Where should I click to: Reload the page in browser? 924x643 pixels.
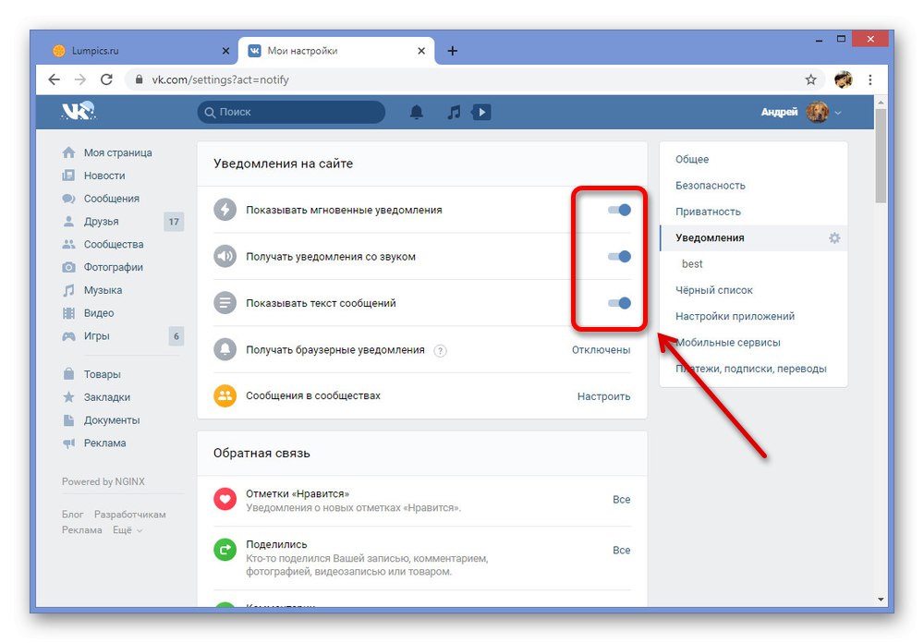106,79
